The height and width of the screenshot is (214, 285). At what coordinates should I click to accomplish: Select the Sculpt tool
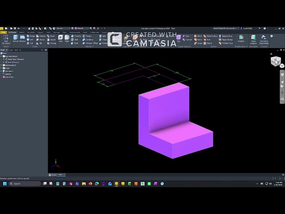point(198,43)
